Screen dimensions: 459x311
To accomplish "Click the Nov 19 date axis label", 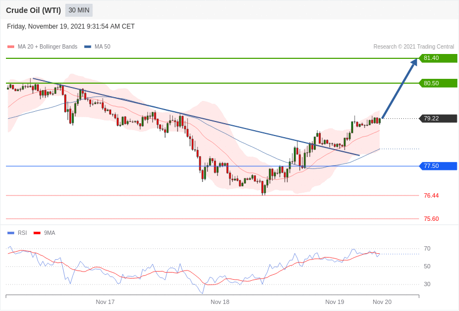I will (x=335, y=302).
